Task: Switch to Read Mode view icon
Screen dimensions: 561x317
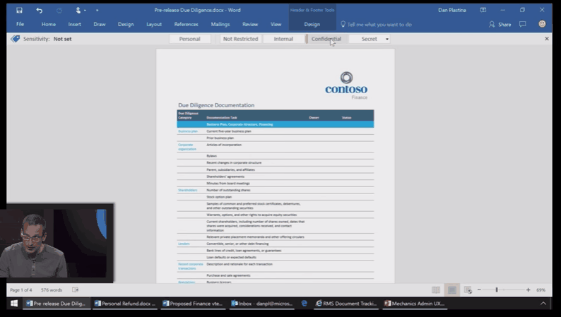Action: 436,290
